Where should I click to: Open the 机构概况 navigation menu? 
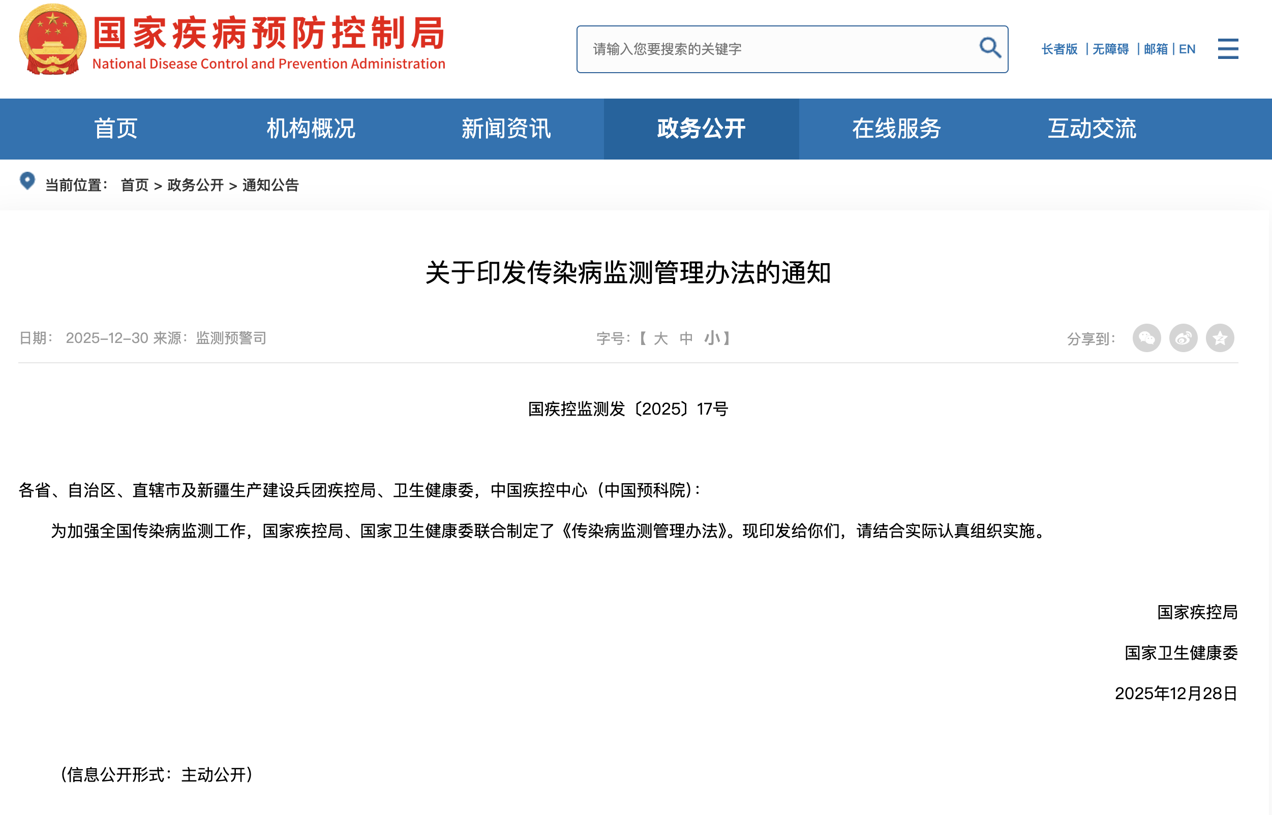311,129
